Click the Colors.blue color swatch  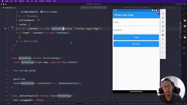coord(41,12)
